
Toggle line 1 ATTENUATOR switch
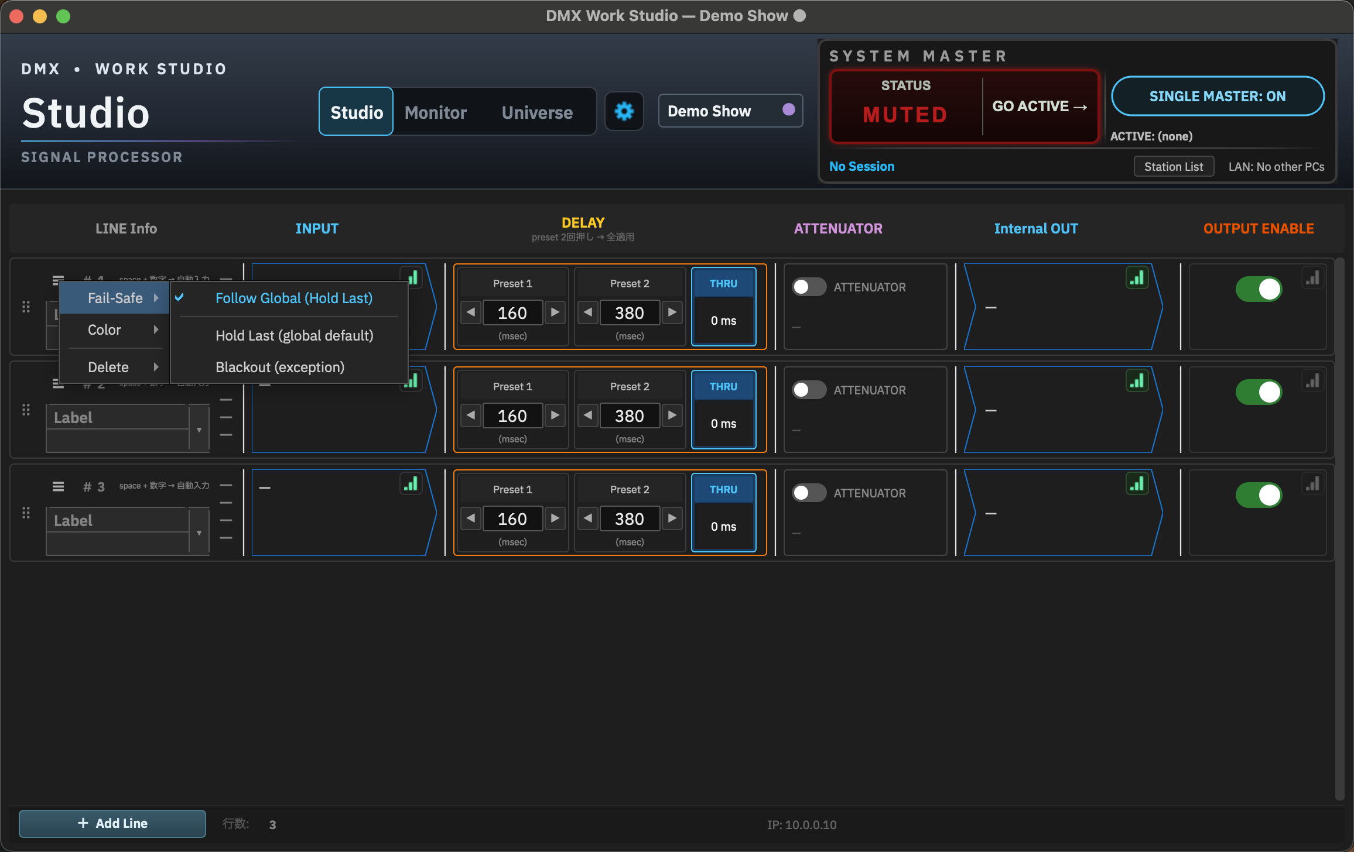[809, 287]
